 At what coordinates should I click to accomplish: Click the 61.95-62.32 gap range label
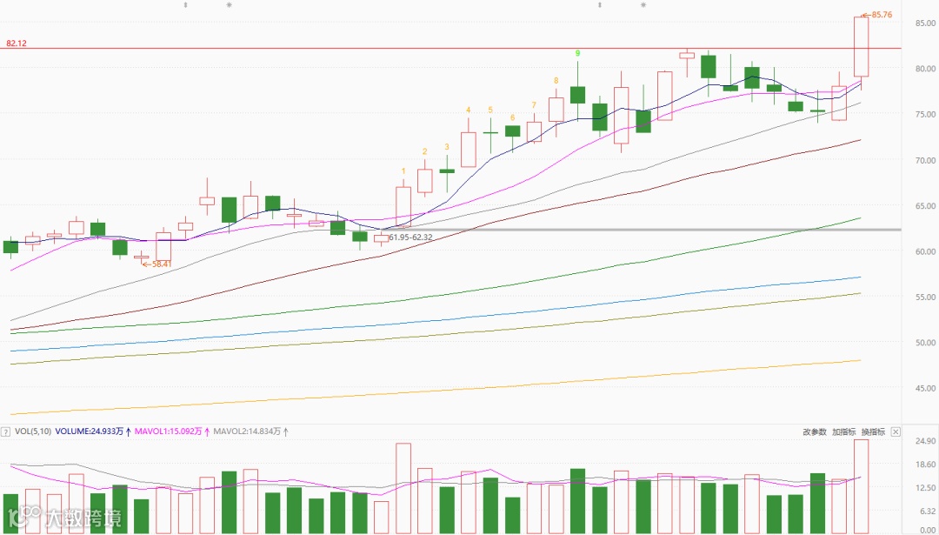(x=410, y=237)
